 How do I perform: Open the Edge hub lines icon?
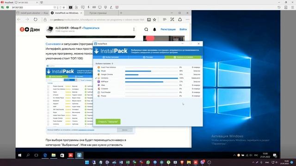click(165, 19)
